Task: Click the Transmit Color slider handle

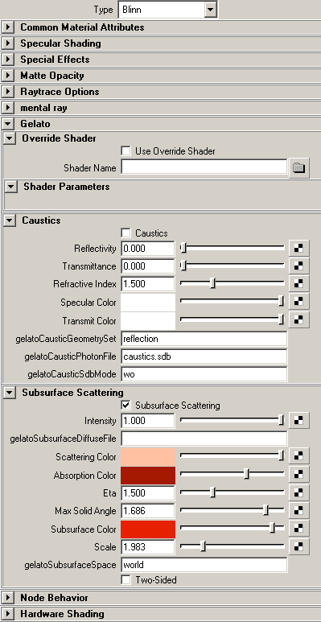Action: pyautogui.click(x=282, y=319)
